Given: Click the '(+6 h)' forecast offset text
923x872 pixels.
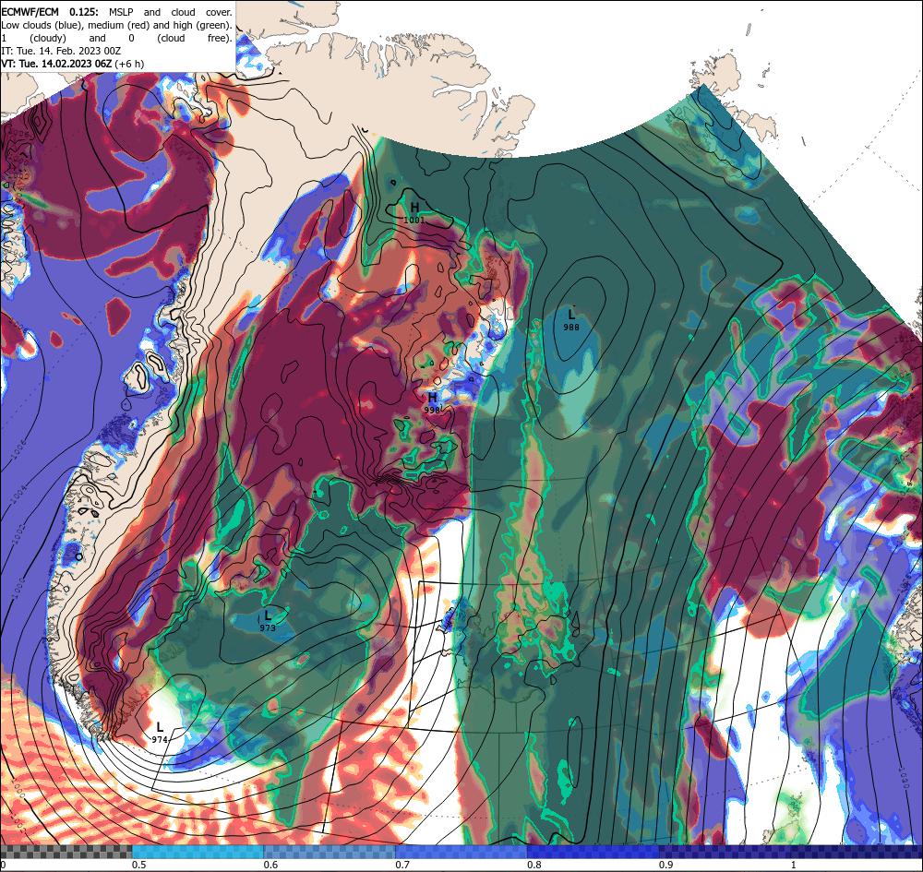Looking at the screenshot, I should click(x=129, y=65).
